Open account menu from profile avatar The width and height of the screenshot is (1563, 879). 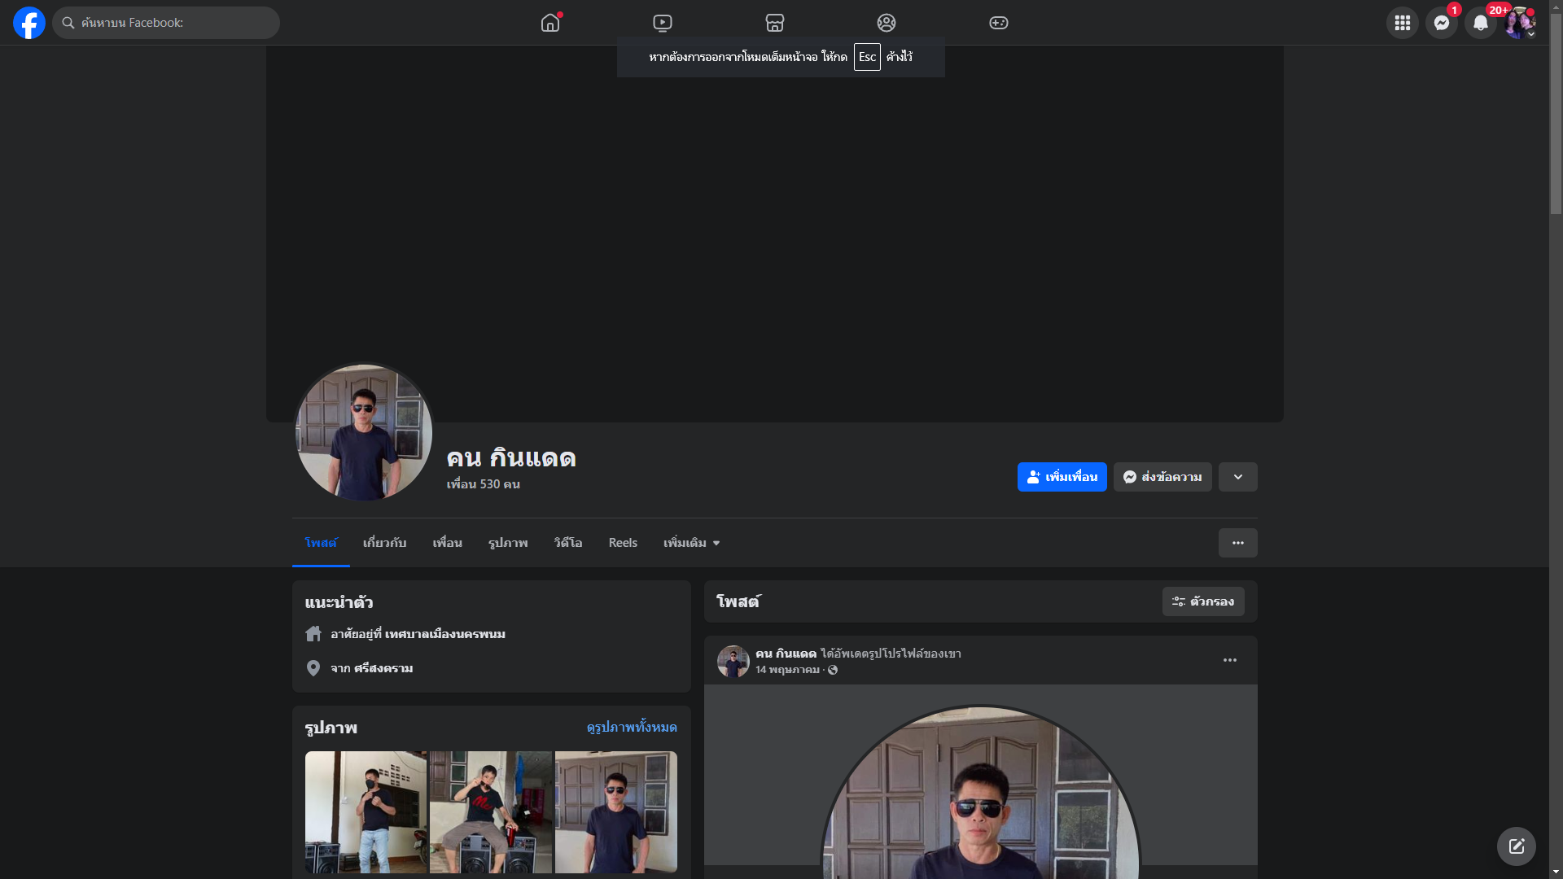coord(1519,23)
